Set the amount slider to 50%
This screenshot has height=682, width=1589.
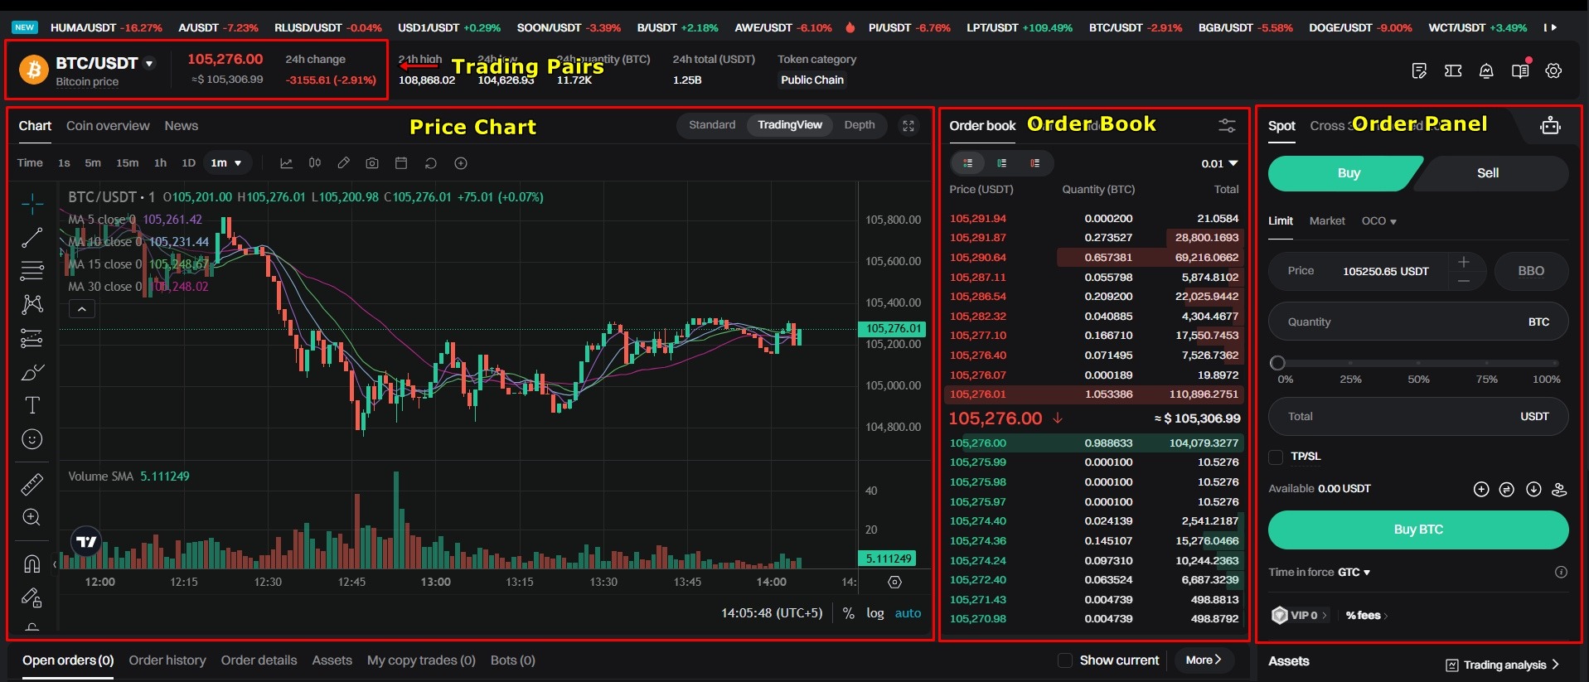point(1418,363)
